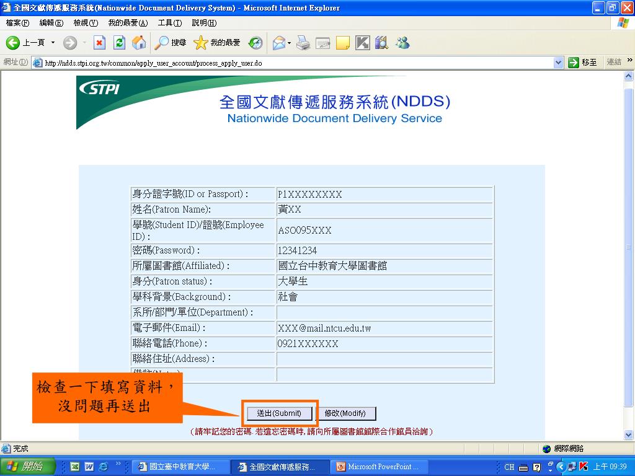635x476 pixels.
Task: Click the Edit page icon in the toolbar
Action: [322, 43]
